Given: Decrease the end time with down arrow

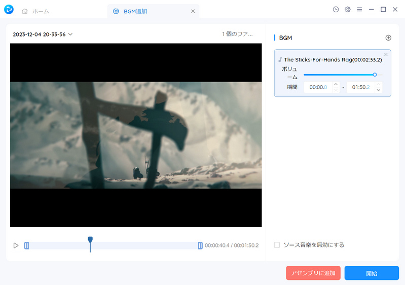Looking at the screenshot, I should point(379,90).
